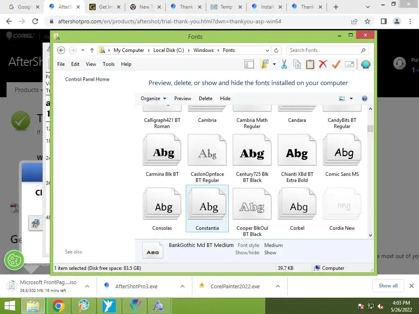This screenshot has width=419, height=314.
Task: Expand the Organize dropdown
Action: [x=153, y=99]
